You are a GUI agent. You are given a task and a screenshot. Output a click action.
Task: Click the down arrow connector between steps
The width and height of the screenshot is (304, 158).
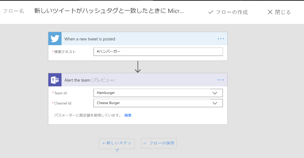[x=138, y=67]
